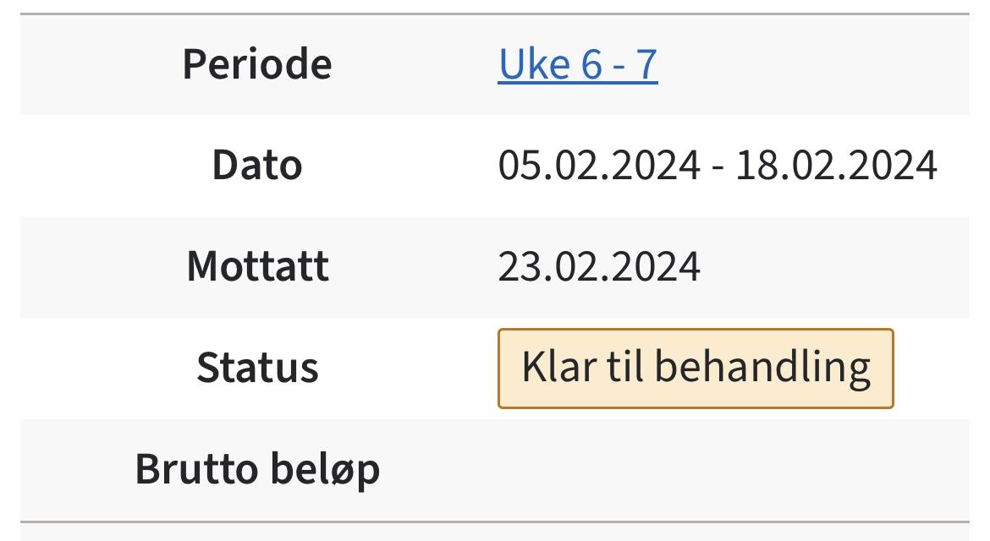Click the word behandling in status badge
Screen dimensions: 990x541
pos(762,369)
